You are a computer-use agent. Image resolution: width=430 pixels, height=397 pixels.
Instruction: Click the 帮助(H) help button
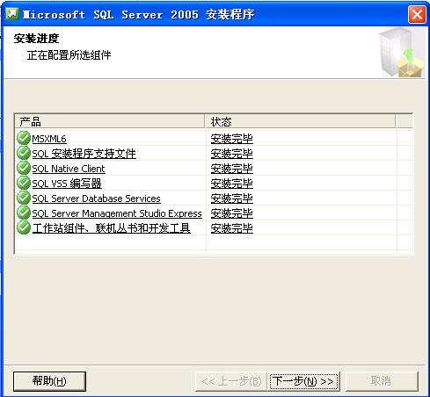49,381
